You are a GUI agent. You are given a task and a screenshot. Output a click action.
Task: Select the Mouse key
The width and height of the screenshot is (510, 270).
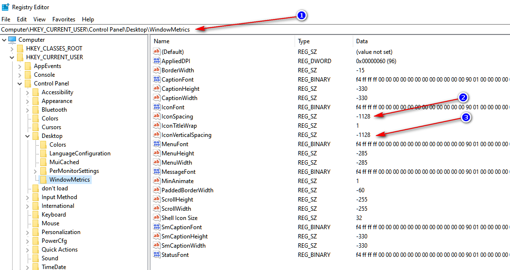click(x=50, y=223)
